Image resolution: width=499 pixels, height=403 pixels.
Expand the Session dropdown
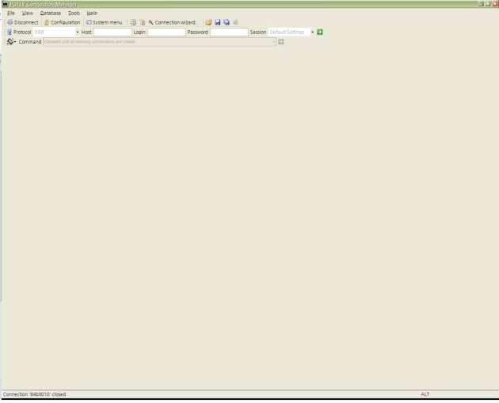[313, 32]
